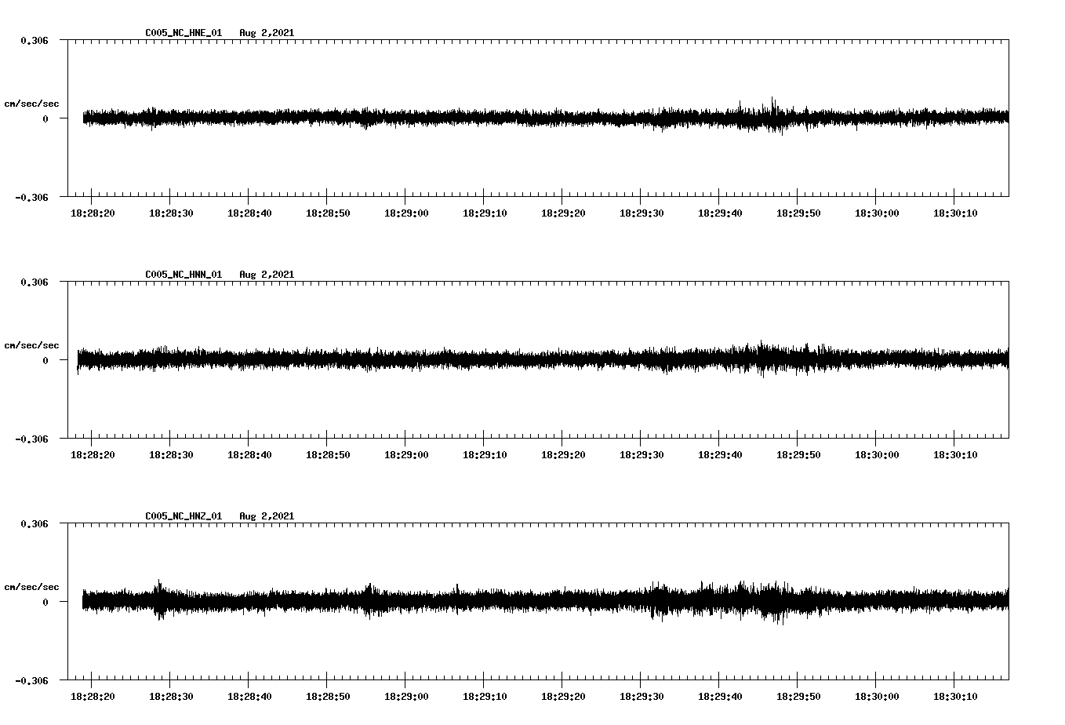1065x725 pixels.
Task: Click 18:30:00 time label under HNN plot
Action: 877,454
